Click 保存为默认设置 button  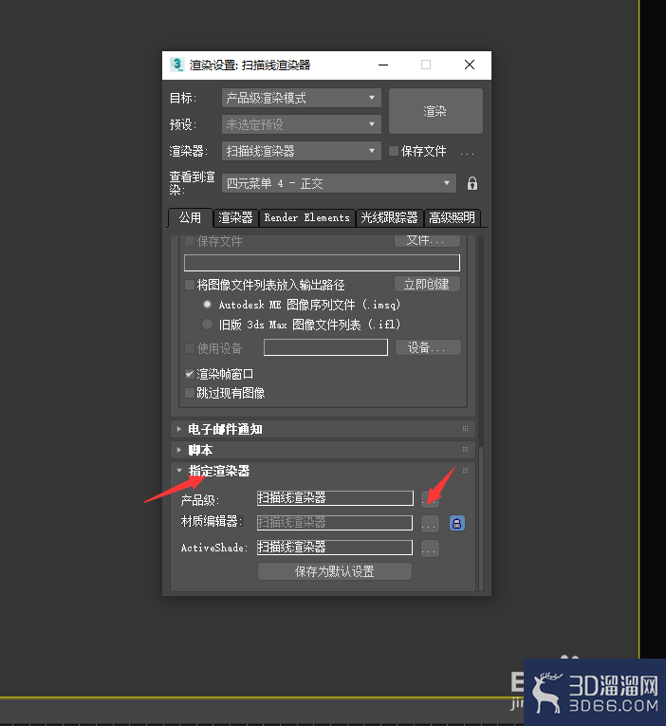pos(335,571)
